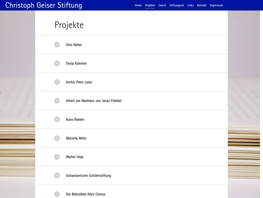This screenshot has width=263, height=198.
Task: Open the Home menu item
Action: (138, 6)
